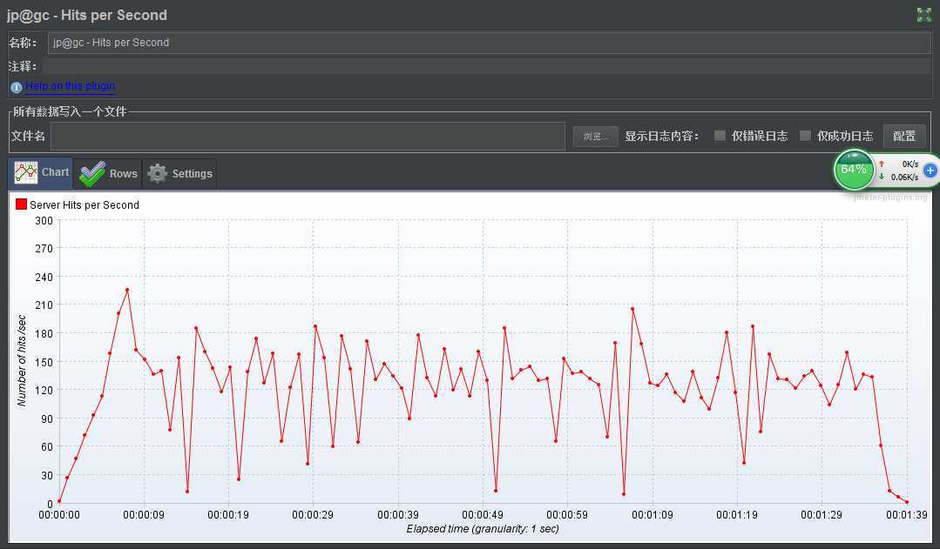Image resolution: width=940 pixels, height=549 pixels.
Task: Click the blue info icon beside Help link
Action: click(17, 87)
